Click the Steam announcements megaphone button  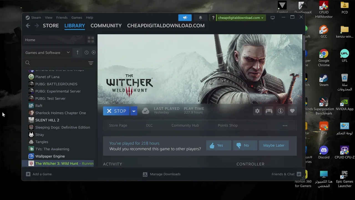(x=185, y=18)
